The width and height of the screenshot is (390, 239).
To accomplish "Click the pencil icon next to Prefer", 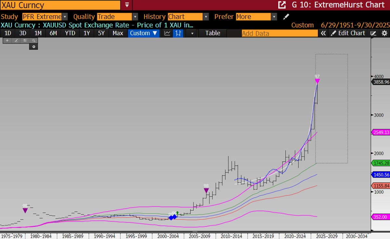I will tap(286, 17).
